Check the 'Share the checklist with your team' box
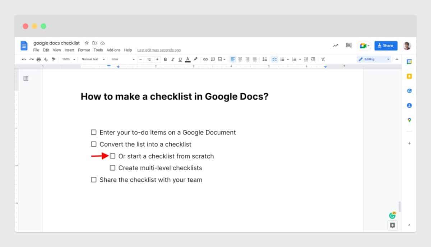Image resolution: width=431 pixels, height=247 pixels. (x=93, y=179)
